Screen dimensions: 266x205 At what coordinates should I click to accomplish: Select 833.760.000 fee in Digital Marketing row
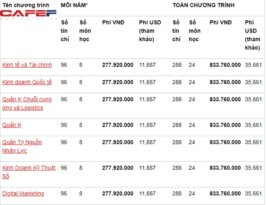click(x=225, y=193)
